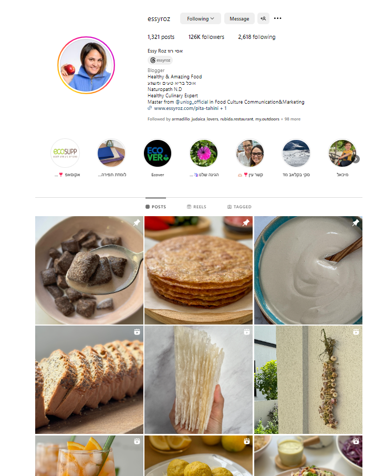The height and width of the screenshot is (476, 385).
Task: Open the ecoSUPP story highlight
Action: [x=65, y=153]
